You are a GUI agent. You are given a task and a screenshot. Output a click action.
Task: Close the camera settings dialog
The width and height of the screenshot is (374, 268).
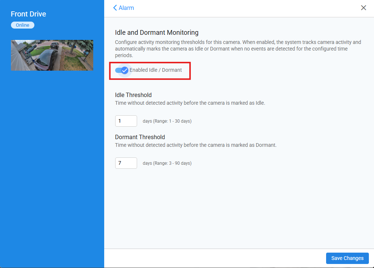[363, 8]
